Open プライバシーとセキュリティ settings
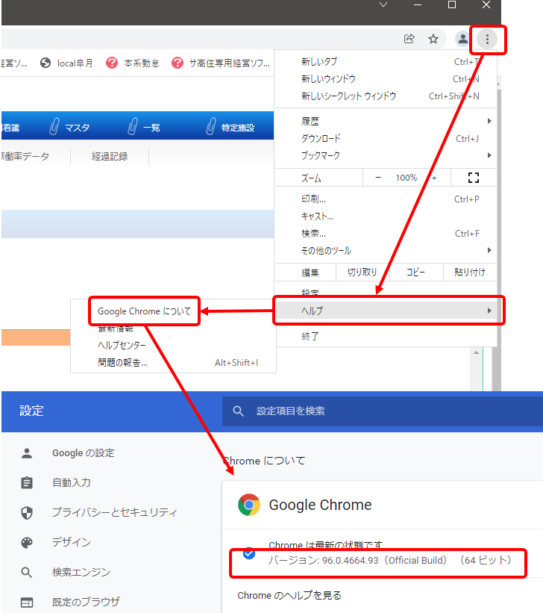Screen dimensions: 543x613 click(114, 512)
